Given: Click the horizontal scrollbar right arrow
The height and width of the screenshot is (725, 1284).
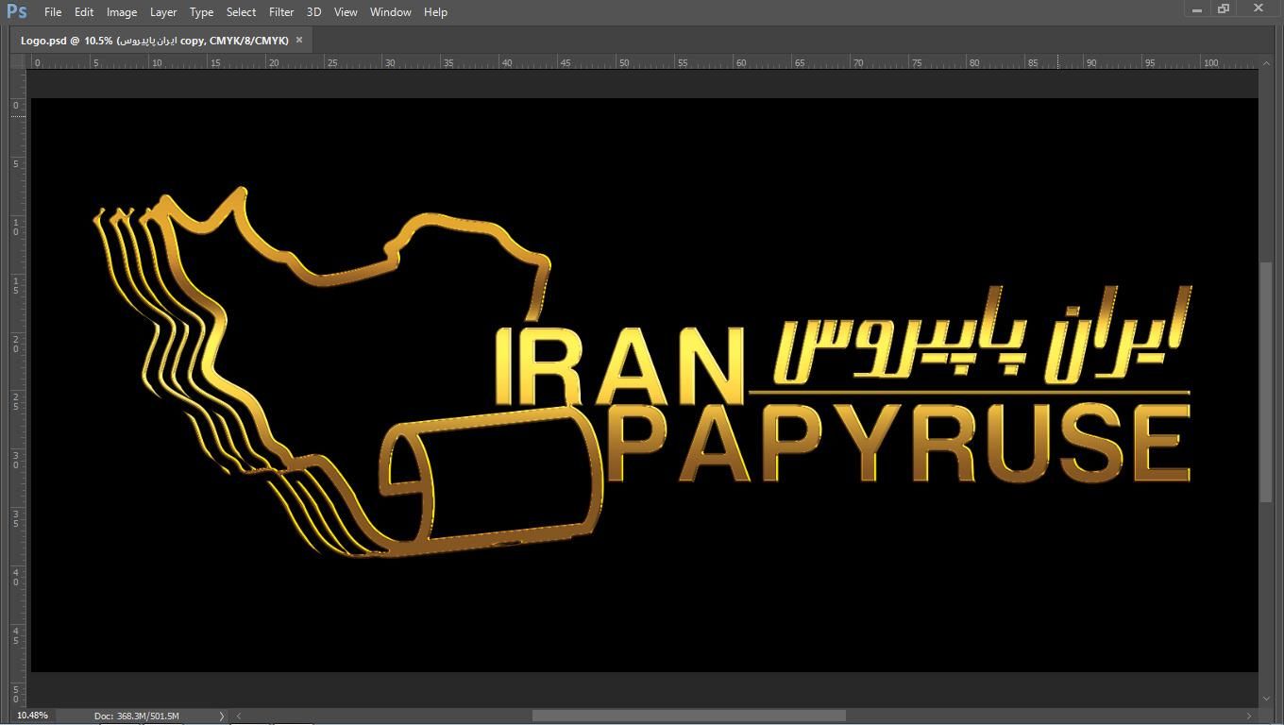Looking at the screenshot, I should click(1249, 717).
